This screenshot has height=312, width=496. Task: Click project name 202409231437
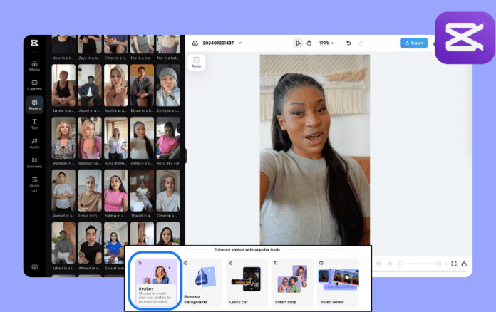pyautogui.click(x=218, y=43)
